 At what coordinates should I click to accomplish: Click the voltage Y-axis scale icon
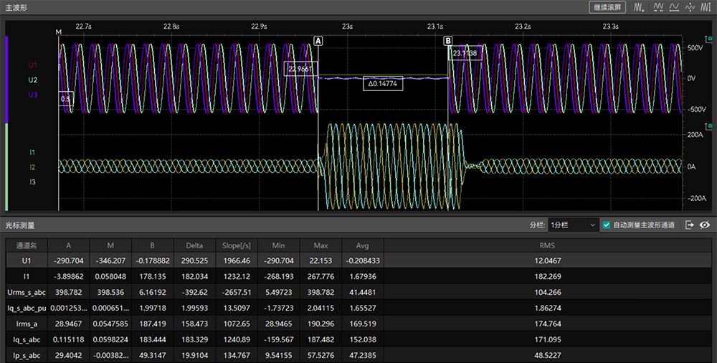710,40
